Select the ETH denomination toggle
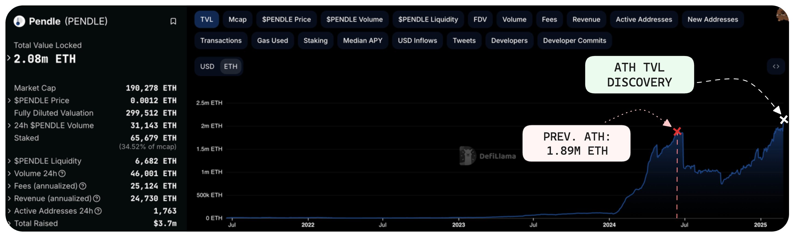Screen dimensions: 801x237 230,67
